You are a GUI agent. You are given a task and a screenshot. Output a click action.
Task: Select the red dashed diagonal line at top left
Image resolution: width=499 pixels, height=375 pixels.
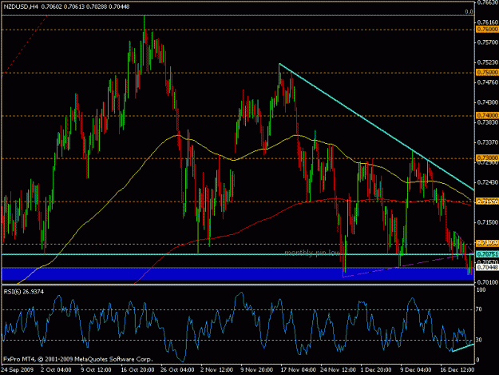[24, 45]
